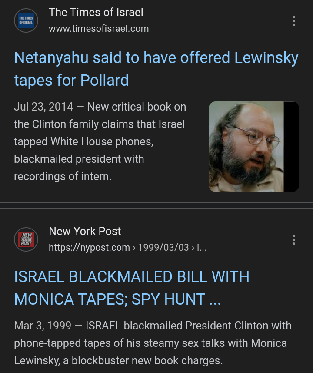
Task: Select 'The Times of Israel' site name
Action: tap(96, 12)
